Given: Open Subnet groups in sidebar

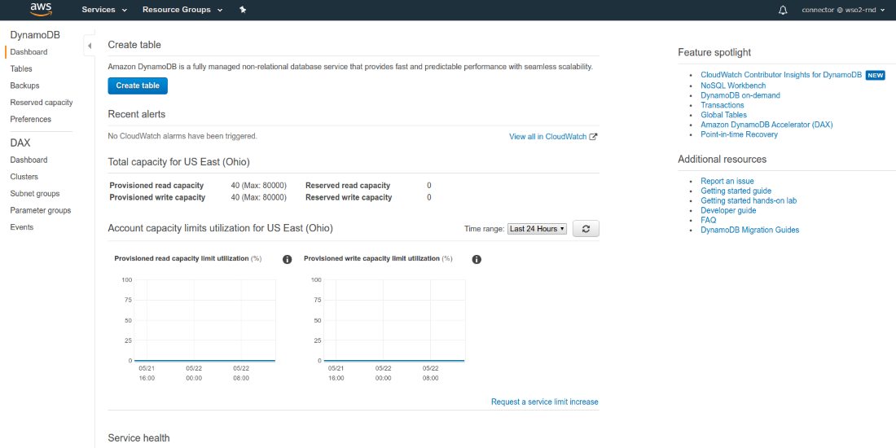Looking at the screenshot, I should (x=35, y=194).
